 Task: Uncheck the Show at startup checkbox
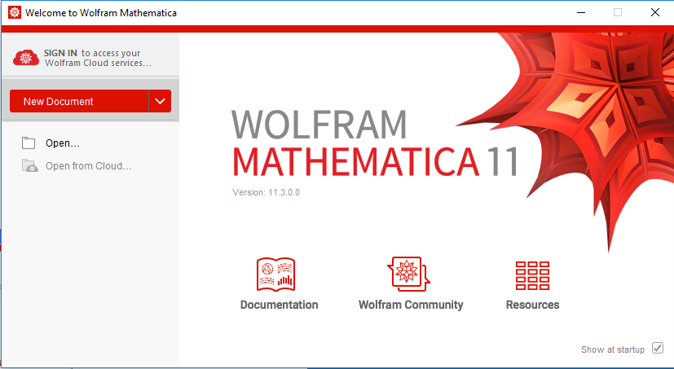(658, 349)
